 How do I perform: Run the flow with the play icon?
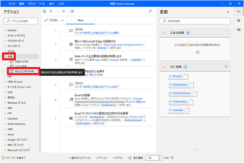click(51, 11)
